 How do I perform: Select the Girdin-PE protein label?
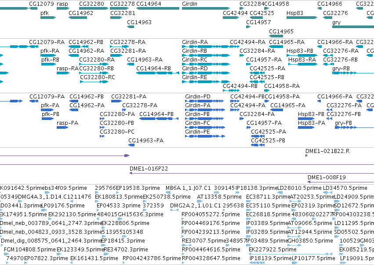coord(197,132)
